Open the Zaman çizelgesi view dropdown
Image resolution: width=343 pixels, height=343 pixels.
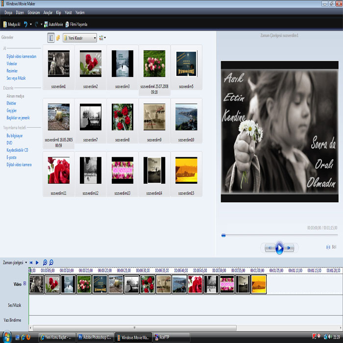pyautogui.click(x=25, y=263)
